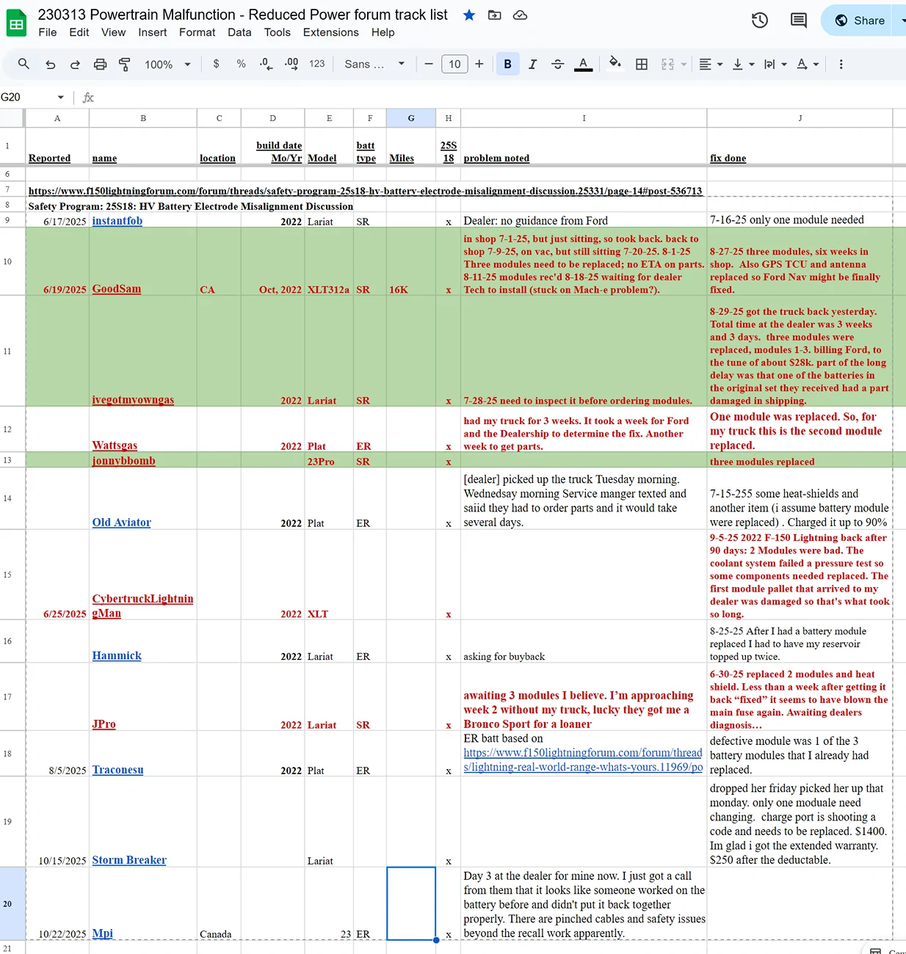The image size is (906, 954).
Task: Open the comments speech bubble icon
Action: point(798,21)
